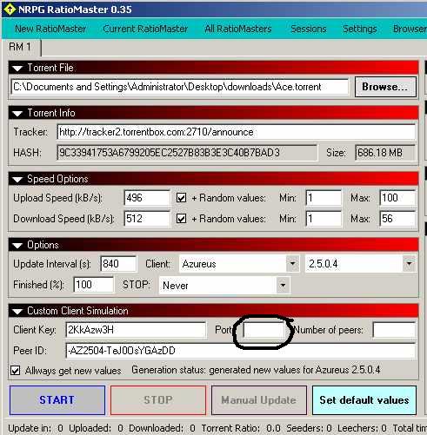This screenshot has width=427, height=435.
Task: Click the empty Port field
Action: pyautogui.click(x=264, y=330)
